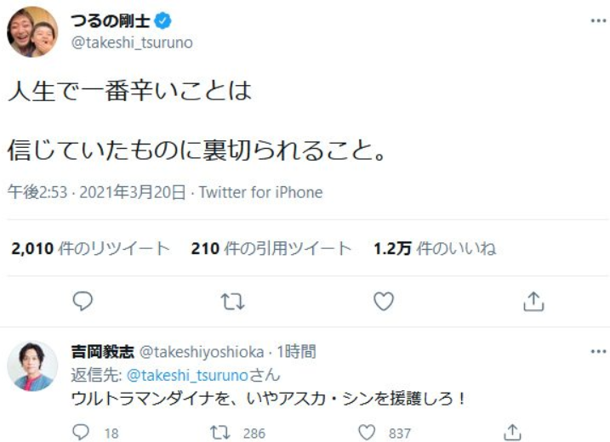Retweet 吉岡毅志's reply tweet

(222, 432)
